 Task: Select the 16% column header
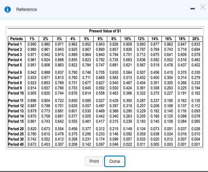coord(168,39)
